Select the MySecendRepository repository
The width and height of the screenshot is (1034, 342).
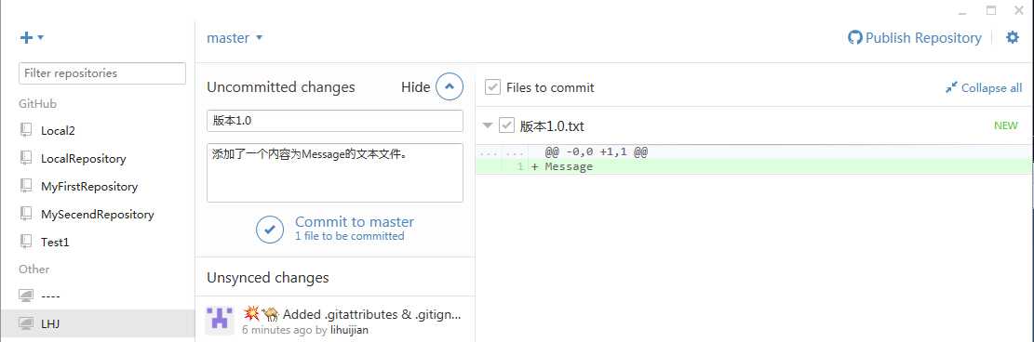point(98,214)
